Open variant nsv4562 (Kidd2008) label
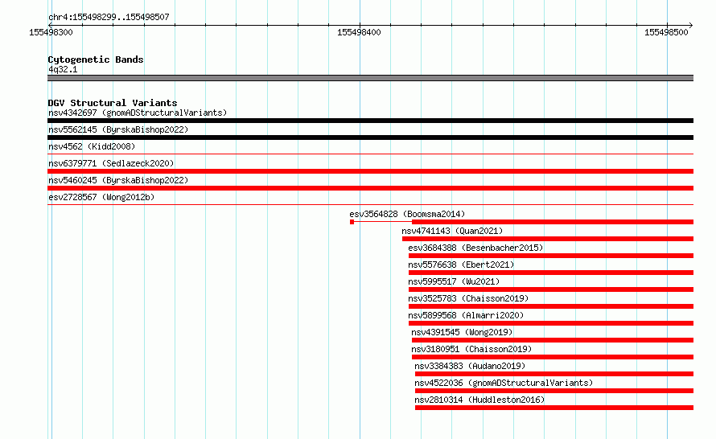Image resolution: width=716 pixels, height=439 pixels. [92, 146]
